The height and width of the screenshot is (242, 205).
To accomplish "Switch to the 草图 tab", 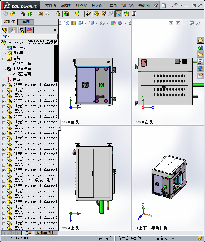I will [x=26, y=22].
